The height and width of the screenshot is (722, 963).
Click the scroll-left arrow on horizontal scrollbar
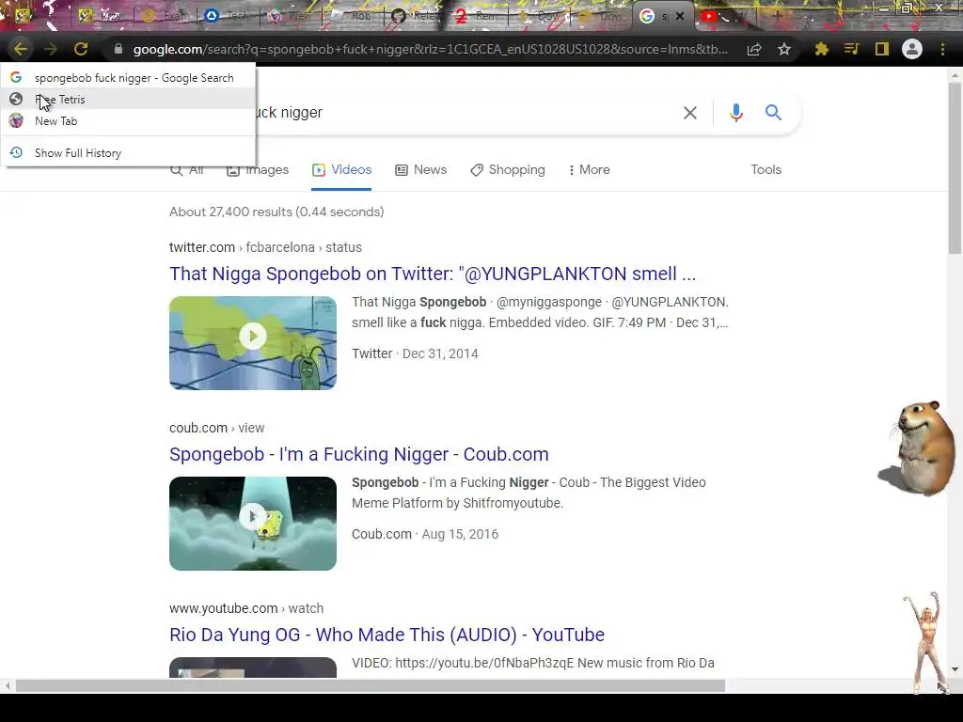coord(7,685)
